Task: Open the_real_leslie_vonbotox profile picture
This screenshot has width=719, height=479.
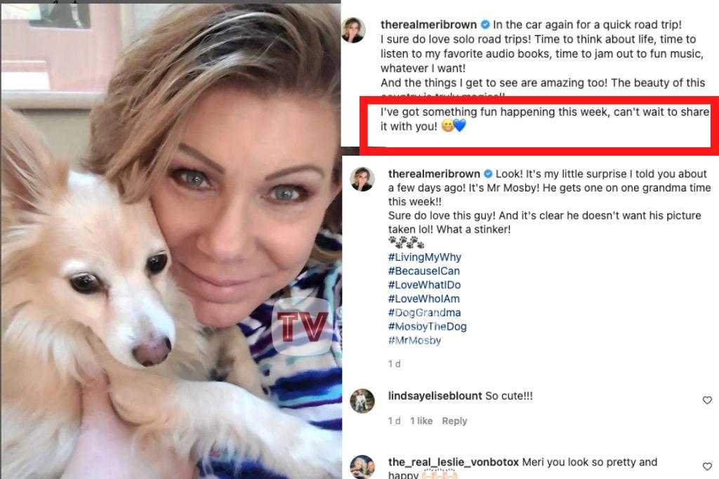Action: (362, 467)
